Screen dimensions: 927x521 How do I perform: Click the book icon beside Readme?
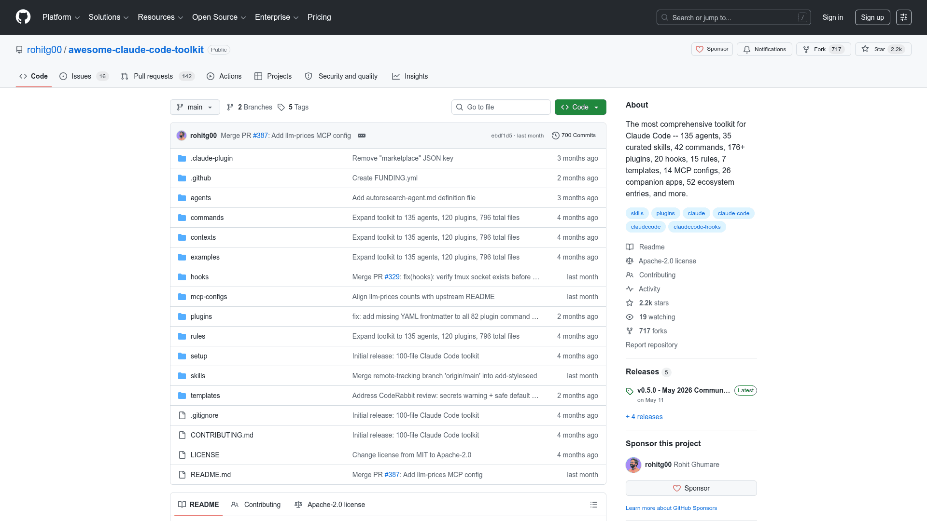click(630, 247)
